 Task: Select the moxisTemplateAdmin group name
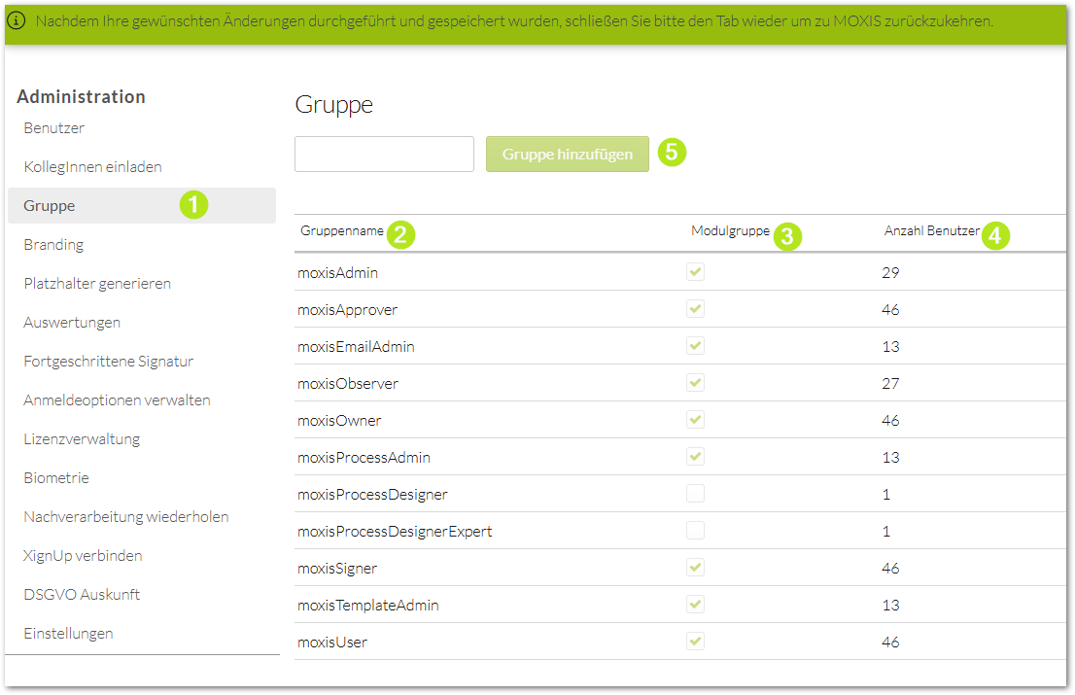click(x=368, y=606)
